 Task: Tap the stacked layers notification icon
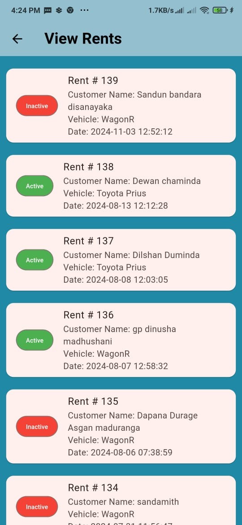click(x=59, y=10)
